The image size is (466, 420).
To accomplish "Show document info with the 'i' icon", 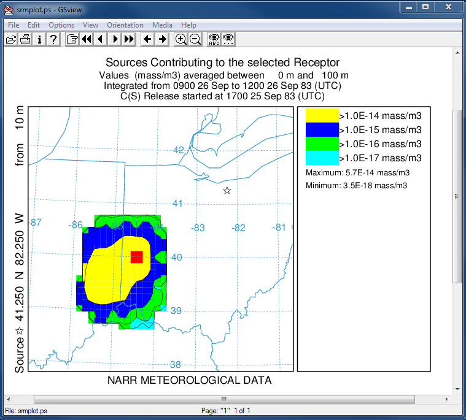I will pyautogui.click(x=39, y=39).
